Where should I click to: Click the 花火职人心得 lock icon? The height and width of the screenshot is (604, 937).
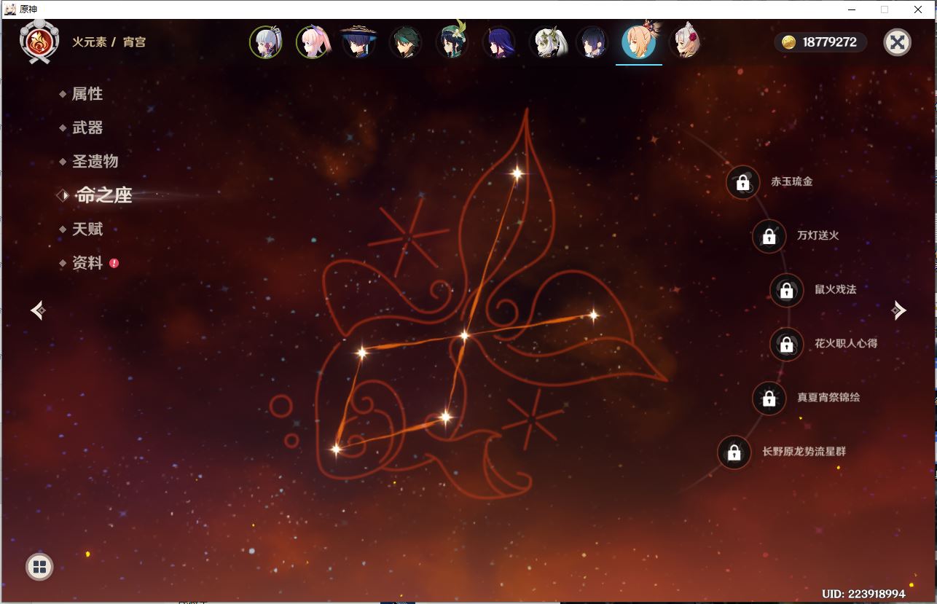click(786, 344)
